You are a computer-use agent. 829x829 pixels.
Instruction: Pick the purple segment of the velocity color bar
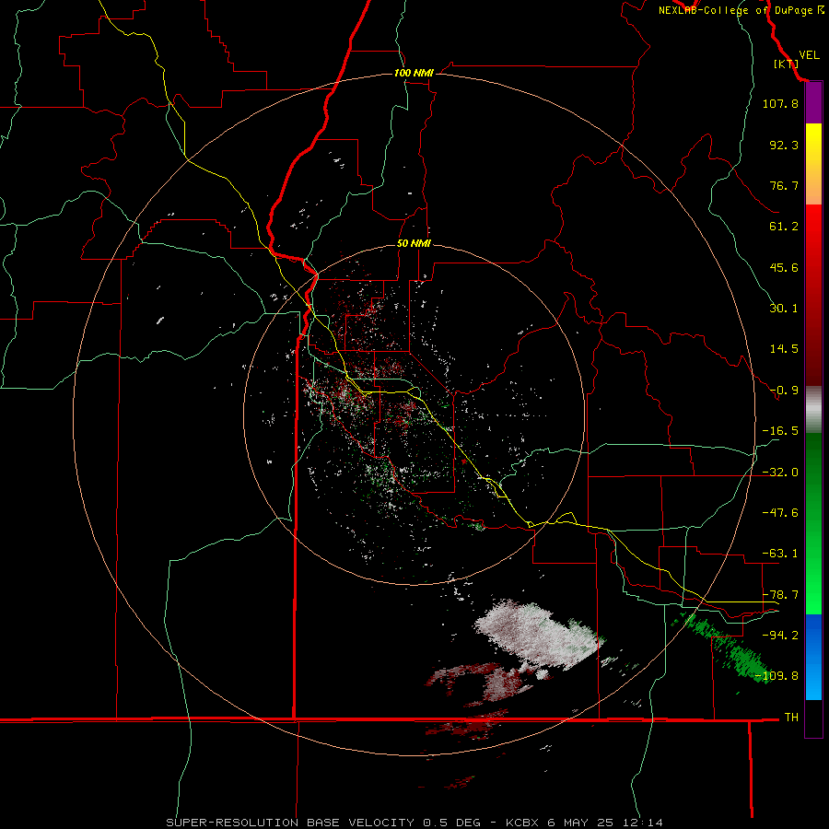click(813, 103)
